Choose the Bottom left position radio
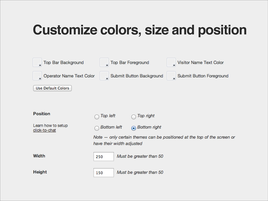Screen dimensions: 268x201 tap(97, 128)
